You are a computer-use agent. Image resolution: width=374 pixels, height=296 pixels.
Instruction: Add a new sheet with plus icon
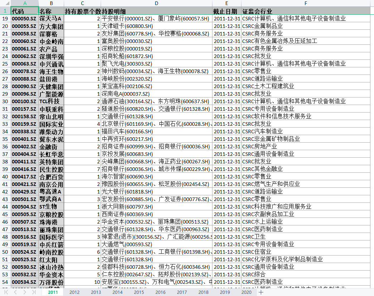[261, 292]
